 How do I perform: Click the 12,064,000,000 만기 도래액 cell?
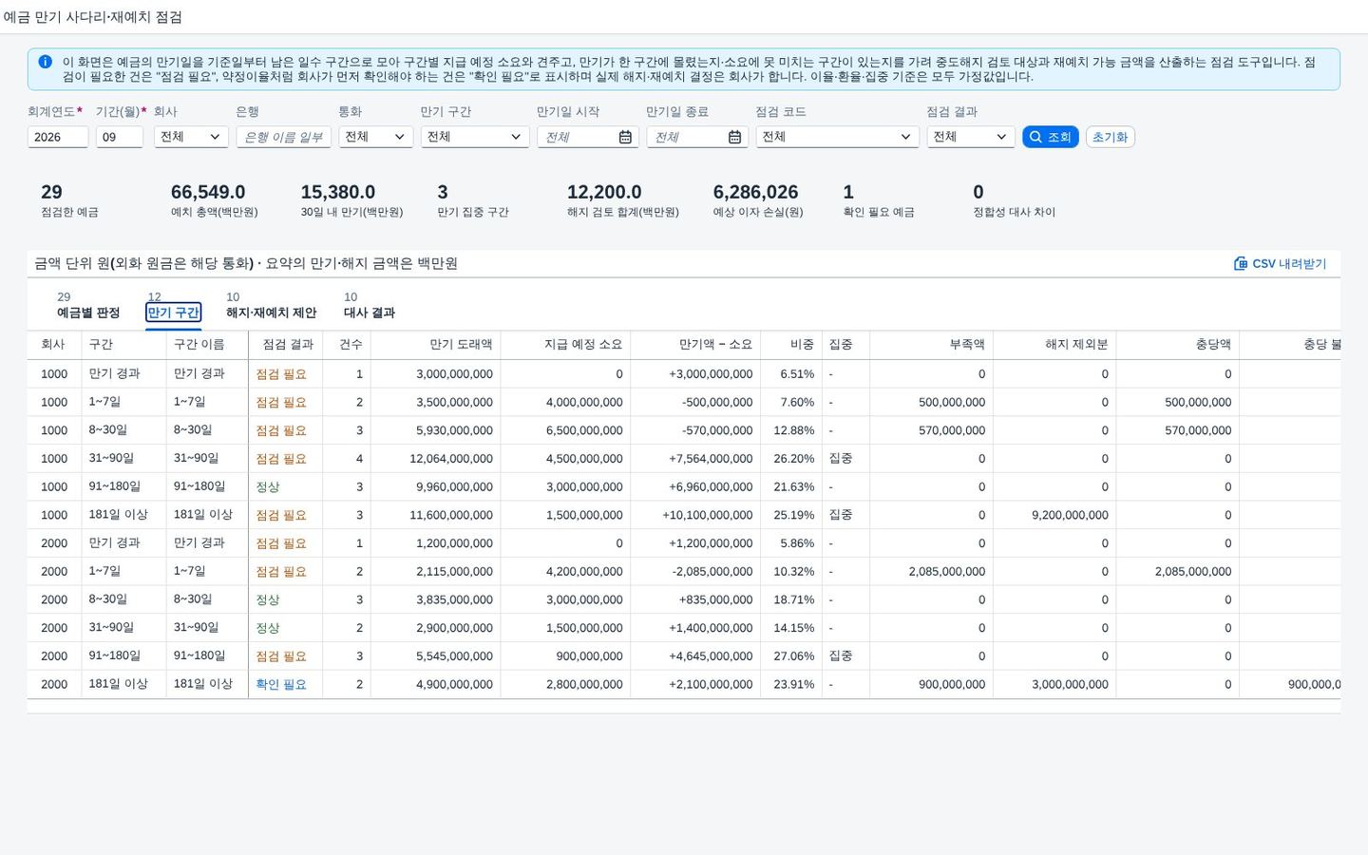tap(451, 459)
